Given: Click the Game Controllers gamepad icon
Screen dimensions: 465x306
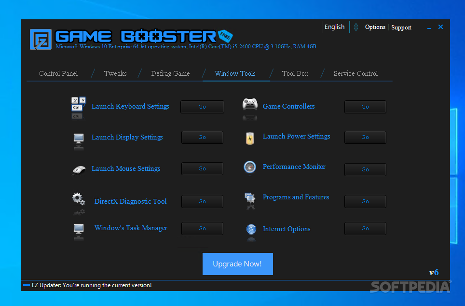Looking at the screenshot, I should 250,104.
